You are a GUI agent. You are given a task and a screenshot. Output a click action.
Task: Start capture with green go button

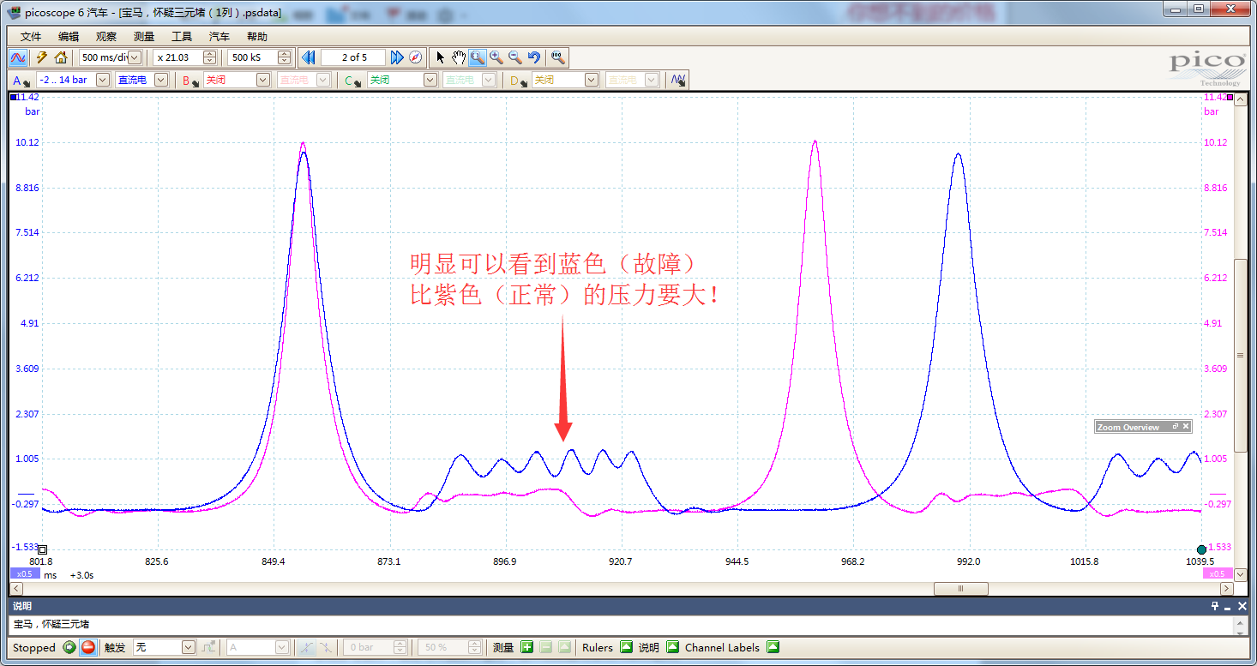pyautogui.click(x=69, y=647)
